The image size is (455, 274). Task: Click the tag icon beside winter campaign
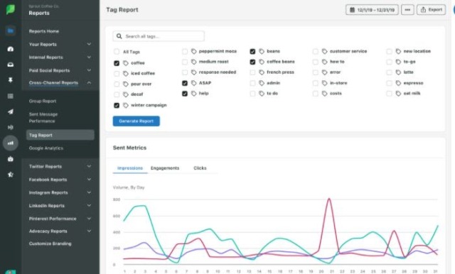[125, 105]
